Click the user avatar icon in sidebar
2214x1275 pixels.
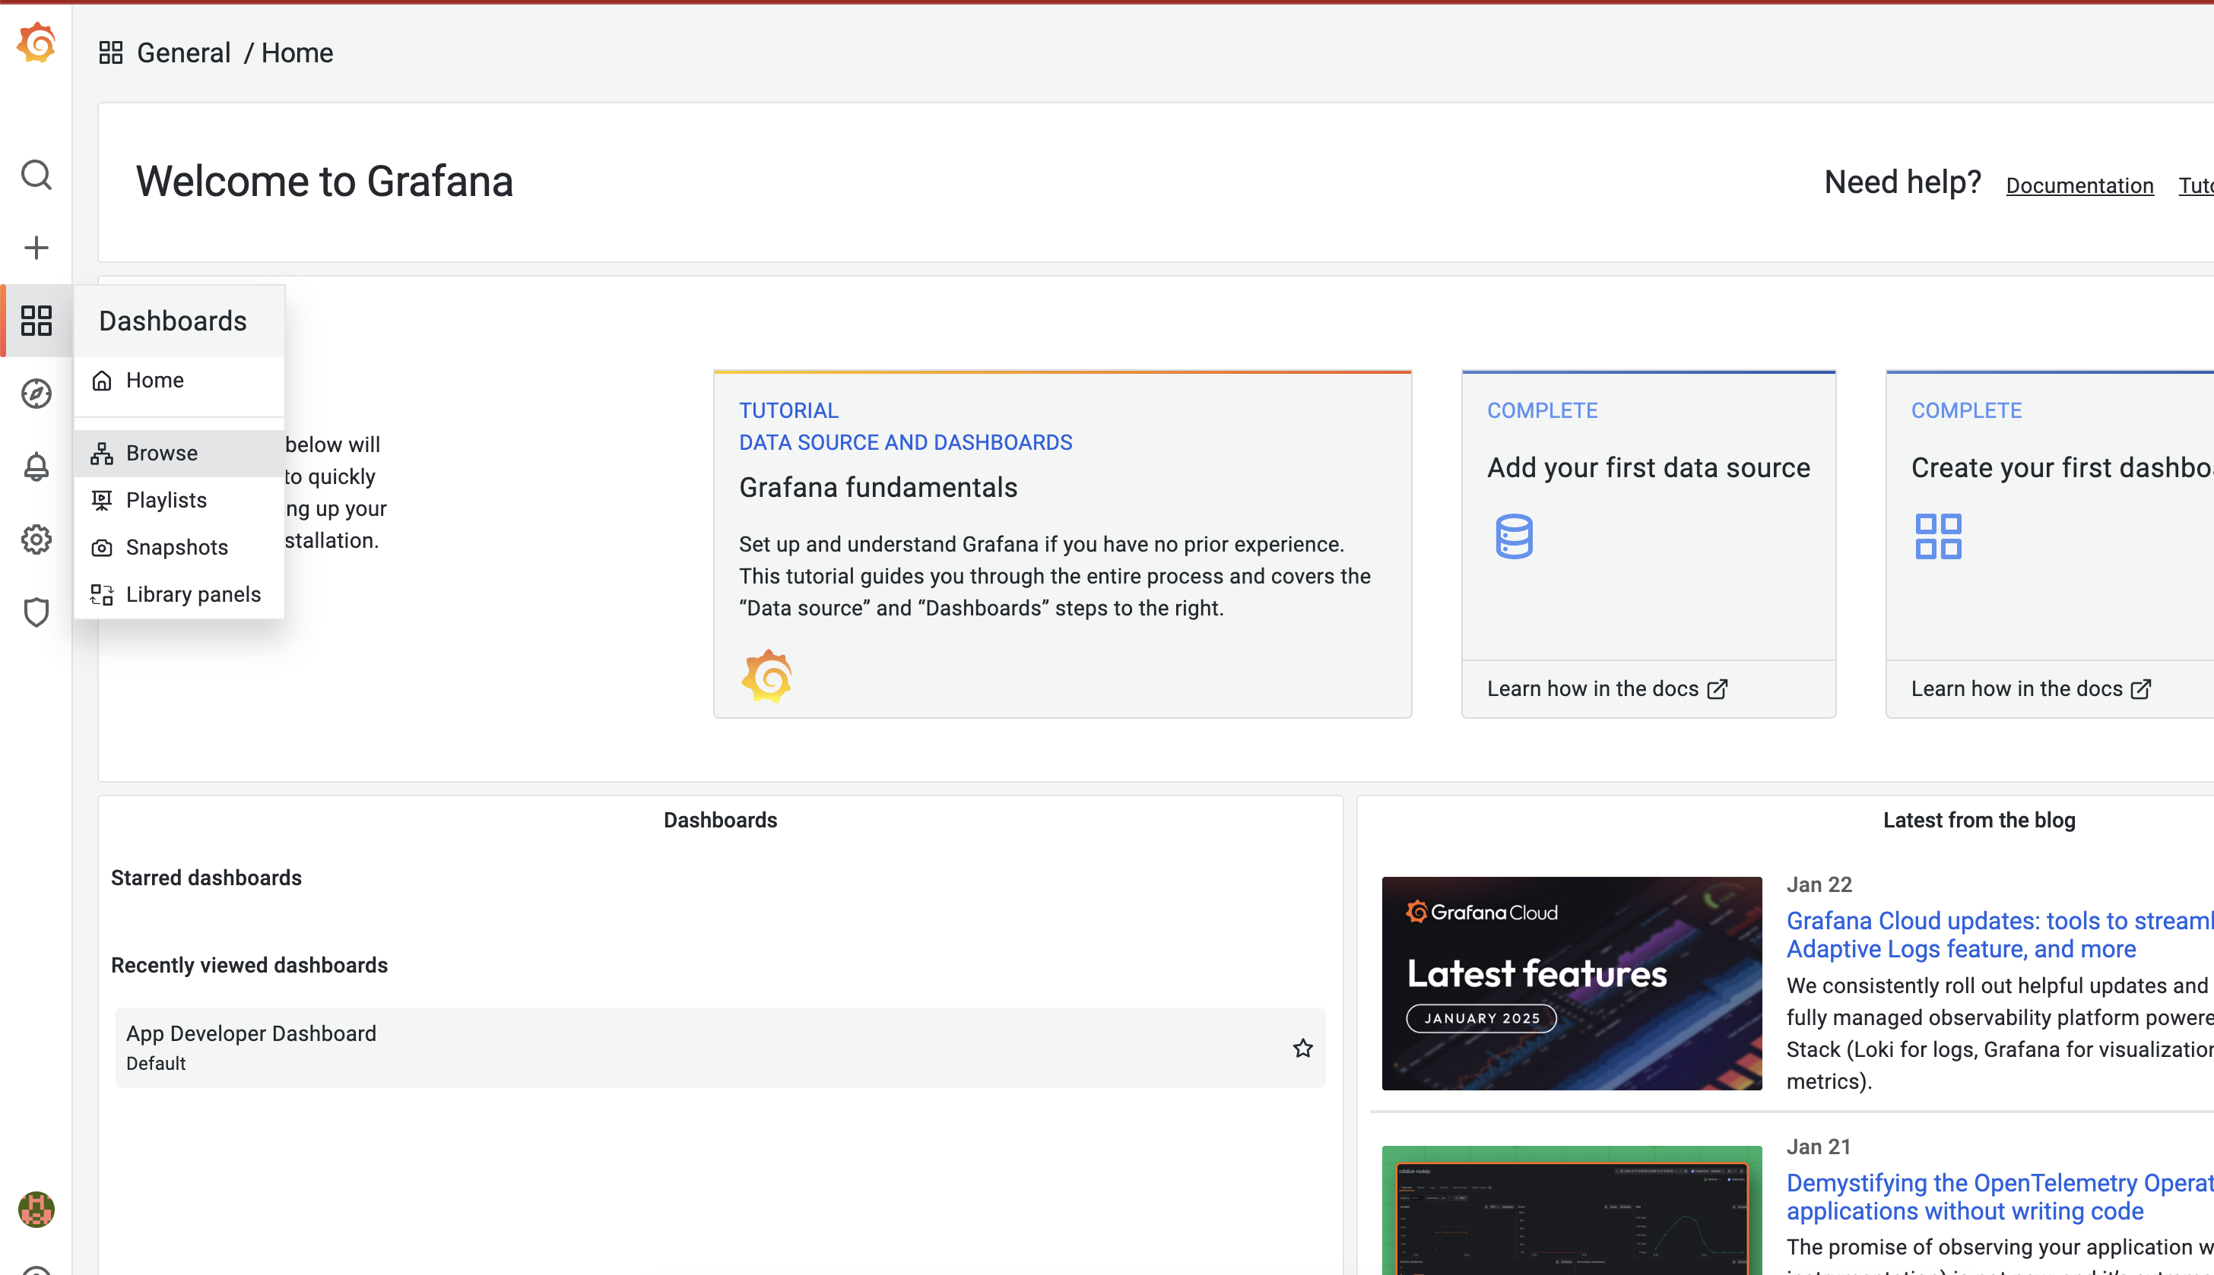(x=36, y=1210)
